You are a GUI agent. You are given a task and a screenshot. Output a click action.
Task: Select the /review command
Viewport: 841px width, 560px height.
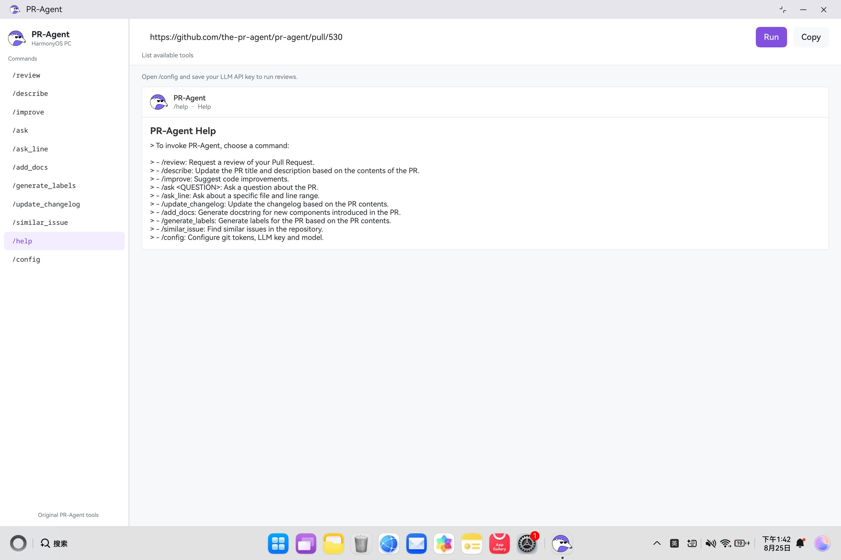(64, 75)
